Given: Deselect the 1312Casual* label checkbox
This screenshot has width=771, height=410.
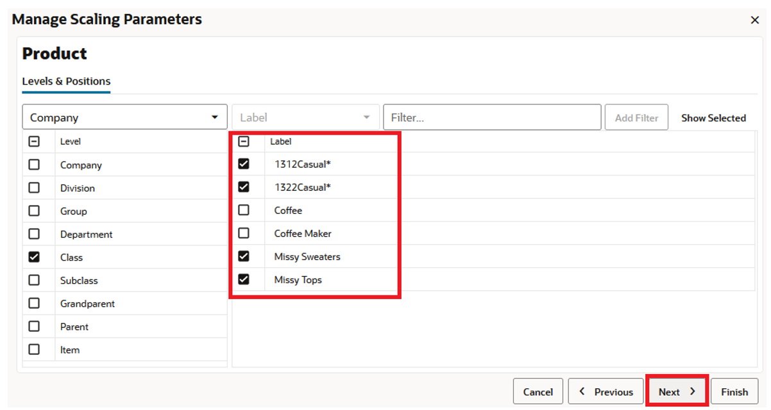Looking at the screenshot, I should pos(244,164).
